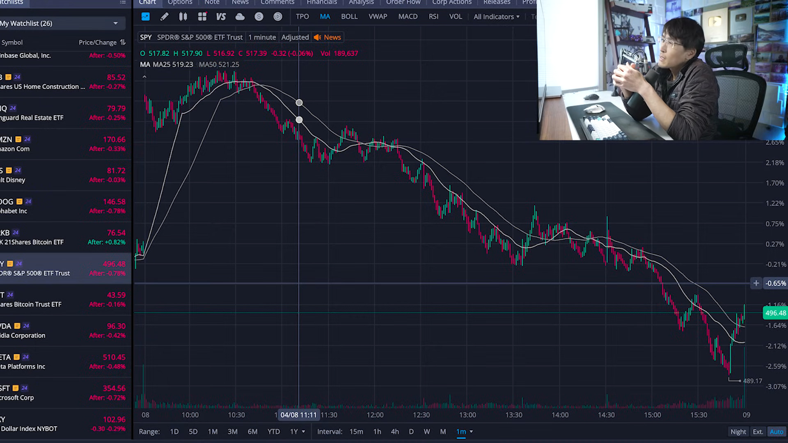Toggle Ext. extended hours display
Image resolution: width=788 pixels, height=443 pixels.
click(x=758, y=432)
